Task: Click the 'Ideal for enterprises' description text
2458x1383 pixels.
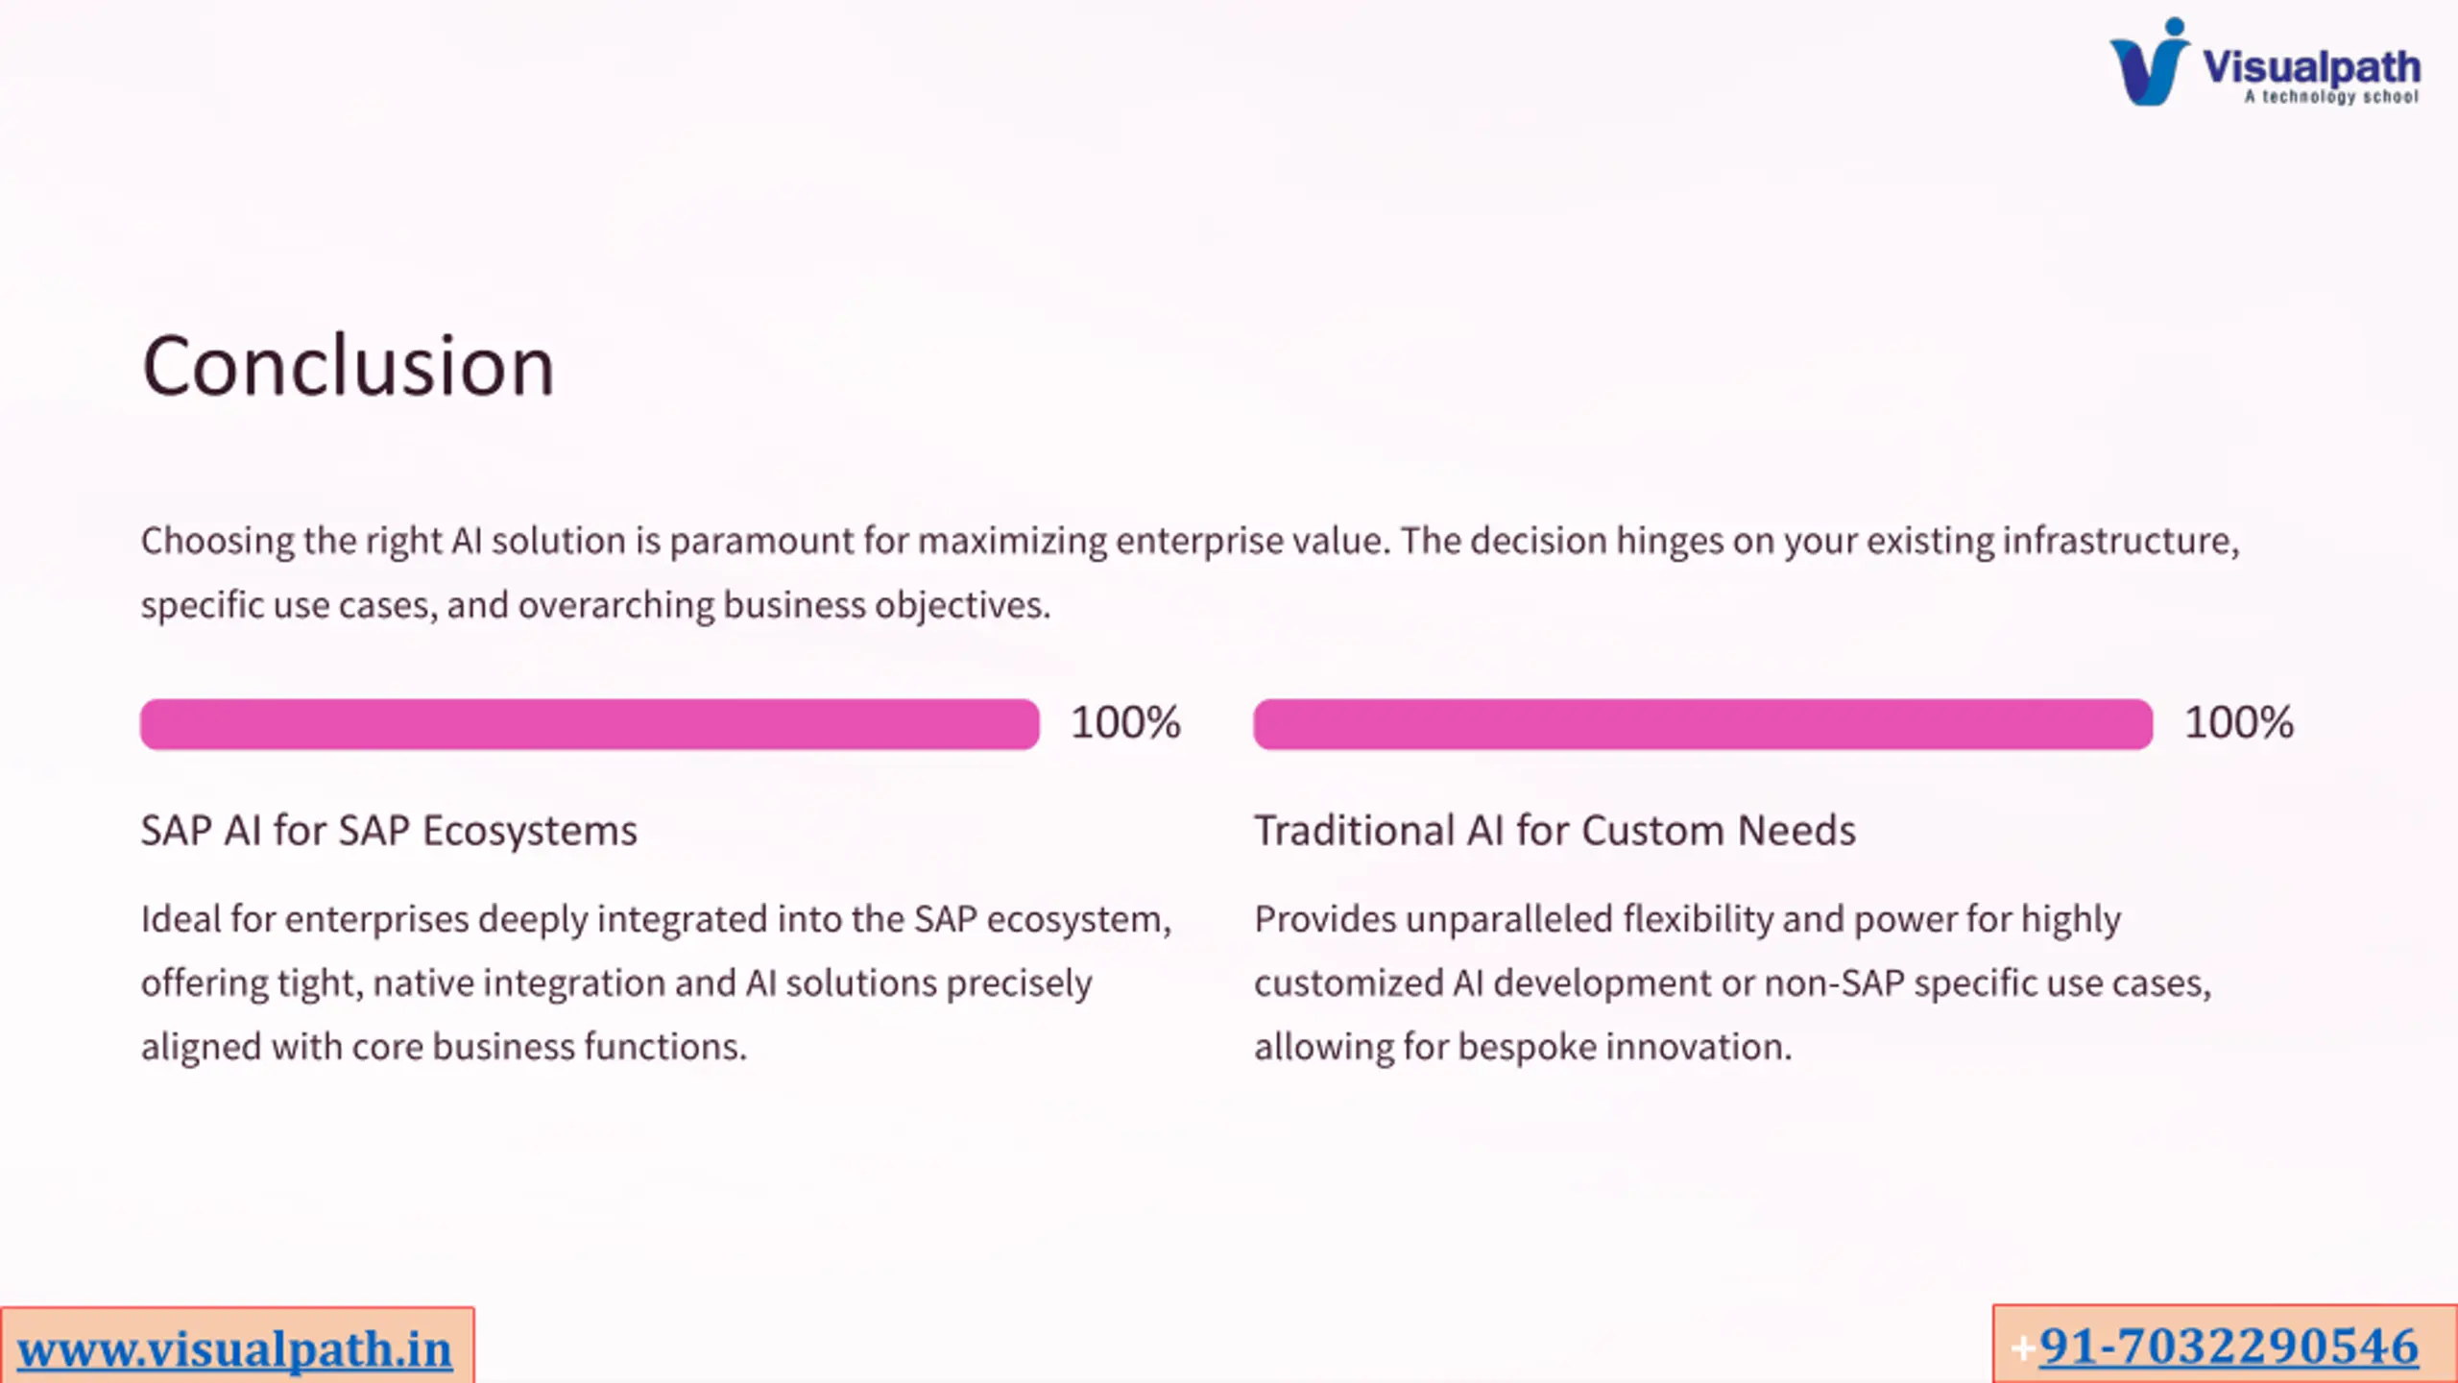Action: coord(657,983)
